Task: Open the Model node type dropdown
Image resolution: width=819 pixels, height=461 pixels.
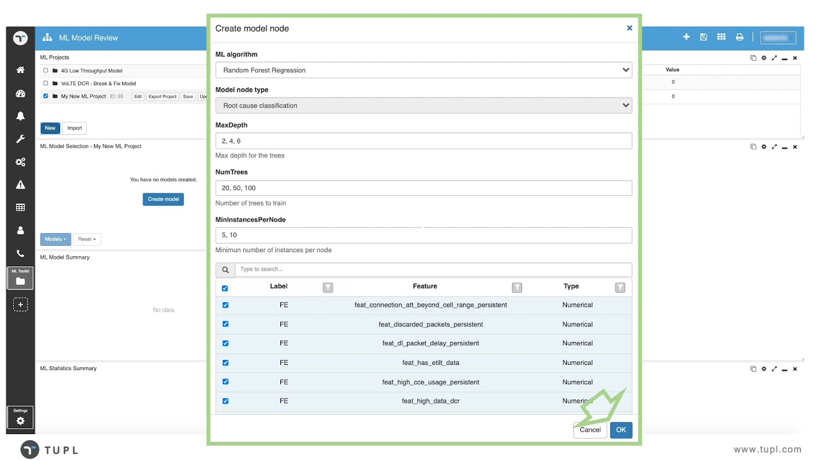Action: point(424,105)
